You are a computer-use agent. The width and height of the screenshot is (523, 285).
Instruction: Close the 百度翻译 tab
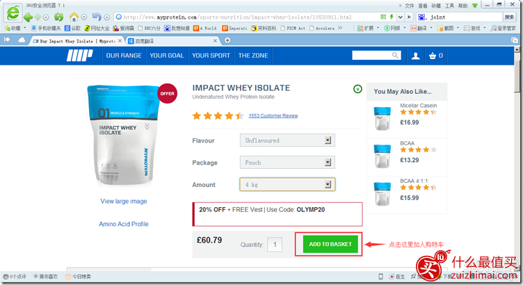point(215,41)
